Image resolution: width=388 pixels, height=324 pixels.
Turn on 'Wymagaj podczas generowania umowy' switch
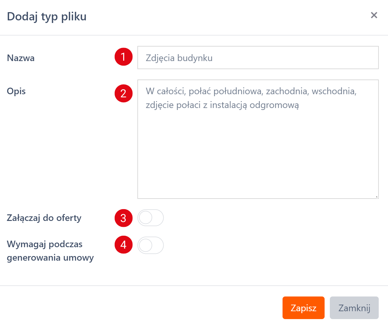click(x=150, y=245)
